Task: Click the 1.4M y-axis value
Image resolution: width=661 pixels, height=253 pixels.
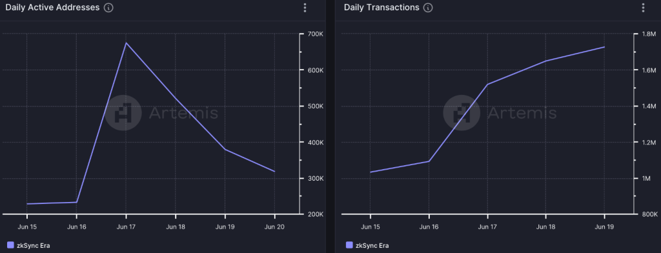Action: click(x=650, y=106)
